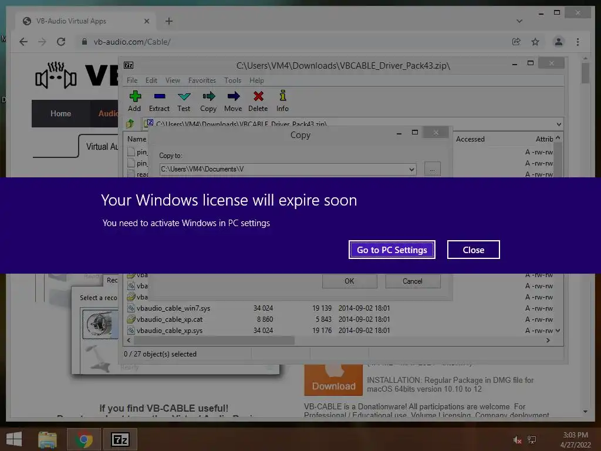Image resolution: width=601 pixels, height=451 pixels.
Task: Open the Tools menu in 7-Zip
Action: (x=232, y=80)
